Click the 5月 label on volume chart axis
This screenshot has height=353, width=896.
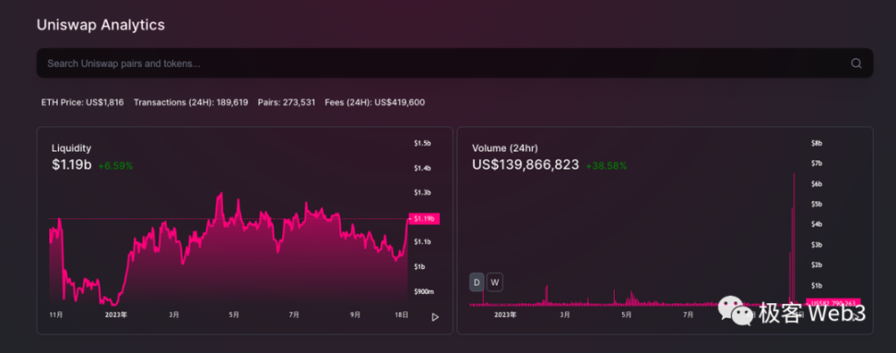[x=626, y=314]
